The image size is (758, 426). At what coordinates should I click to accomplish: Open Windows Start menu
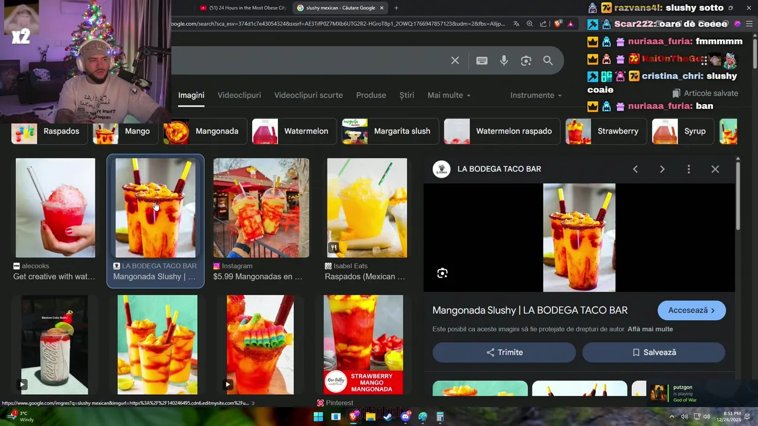(x=318, y=417)
